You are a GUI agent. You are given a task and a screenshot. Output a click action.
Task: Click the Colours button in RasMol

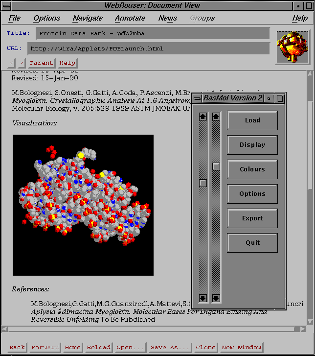[x=252, y=169]
